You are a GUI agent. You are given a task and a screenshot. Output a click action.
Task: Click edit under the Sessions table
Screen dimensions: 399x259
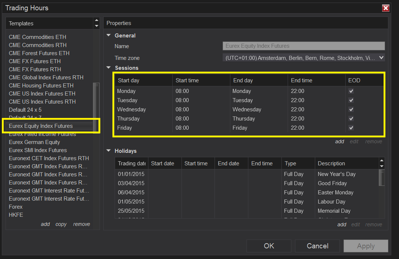coord(354,141)
